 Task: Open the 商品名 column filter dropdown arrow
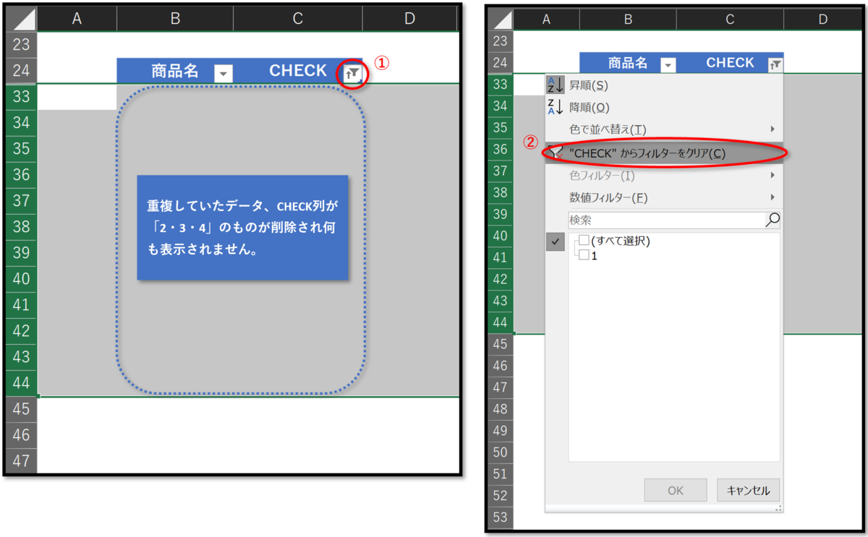[x=224, y=72]
